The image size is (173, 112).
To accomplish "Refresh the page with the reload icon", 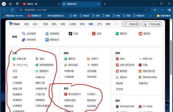I will tap(12, 10).
